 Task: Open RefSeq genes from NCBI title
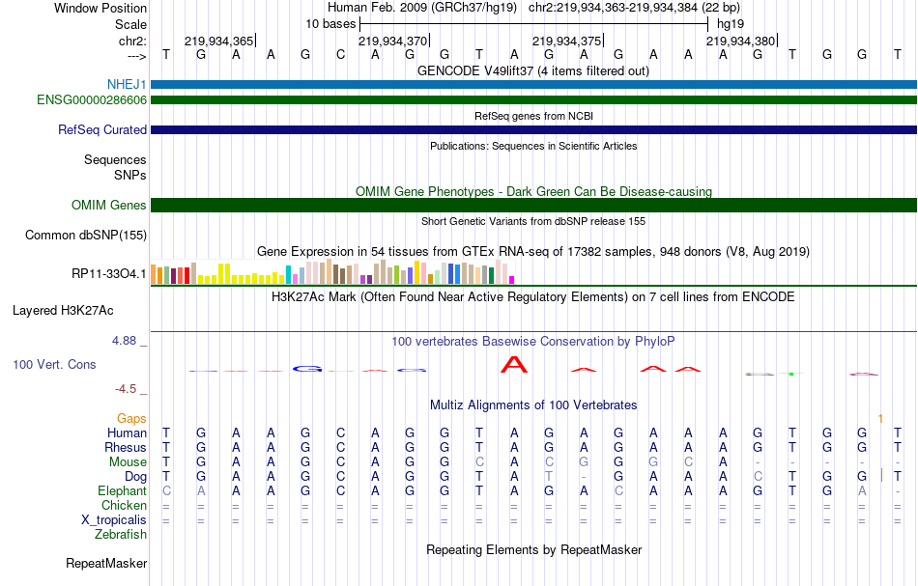pyautogui.click(x=533, y=116)
